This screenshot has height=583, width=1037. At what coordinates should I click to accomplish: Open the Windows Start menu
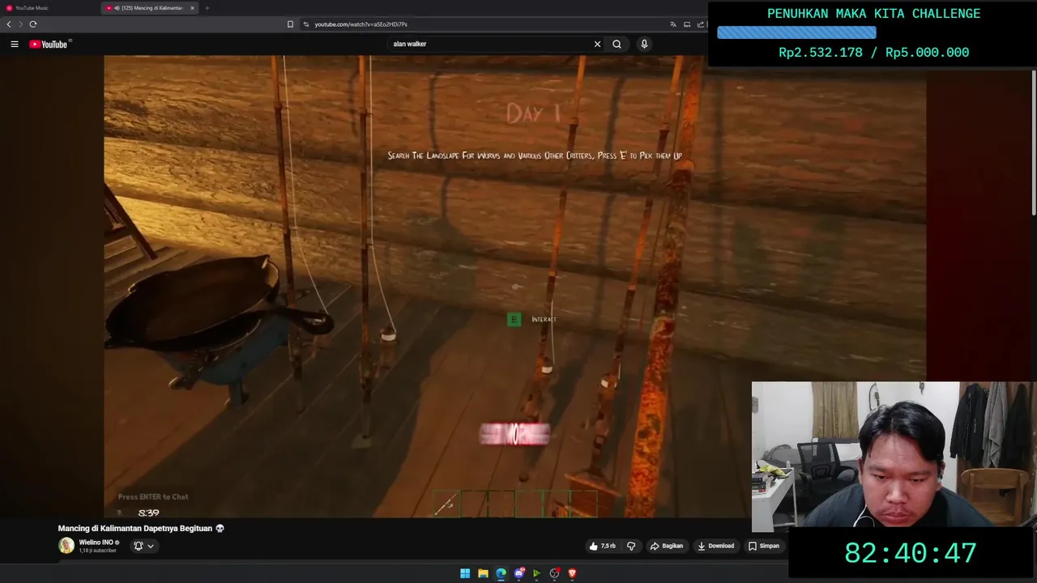[x=465, y=573]
